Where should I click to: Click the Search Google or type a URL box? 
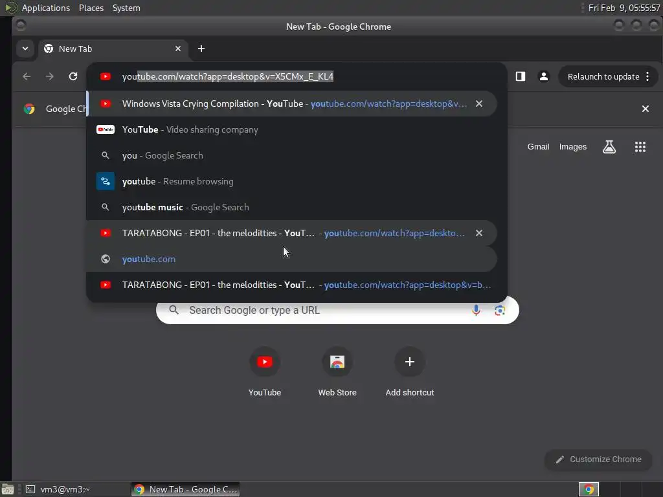click(337, 310)
